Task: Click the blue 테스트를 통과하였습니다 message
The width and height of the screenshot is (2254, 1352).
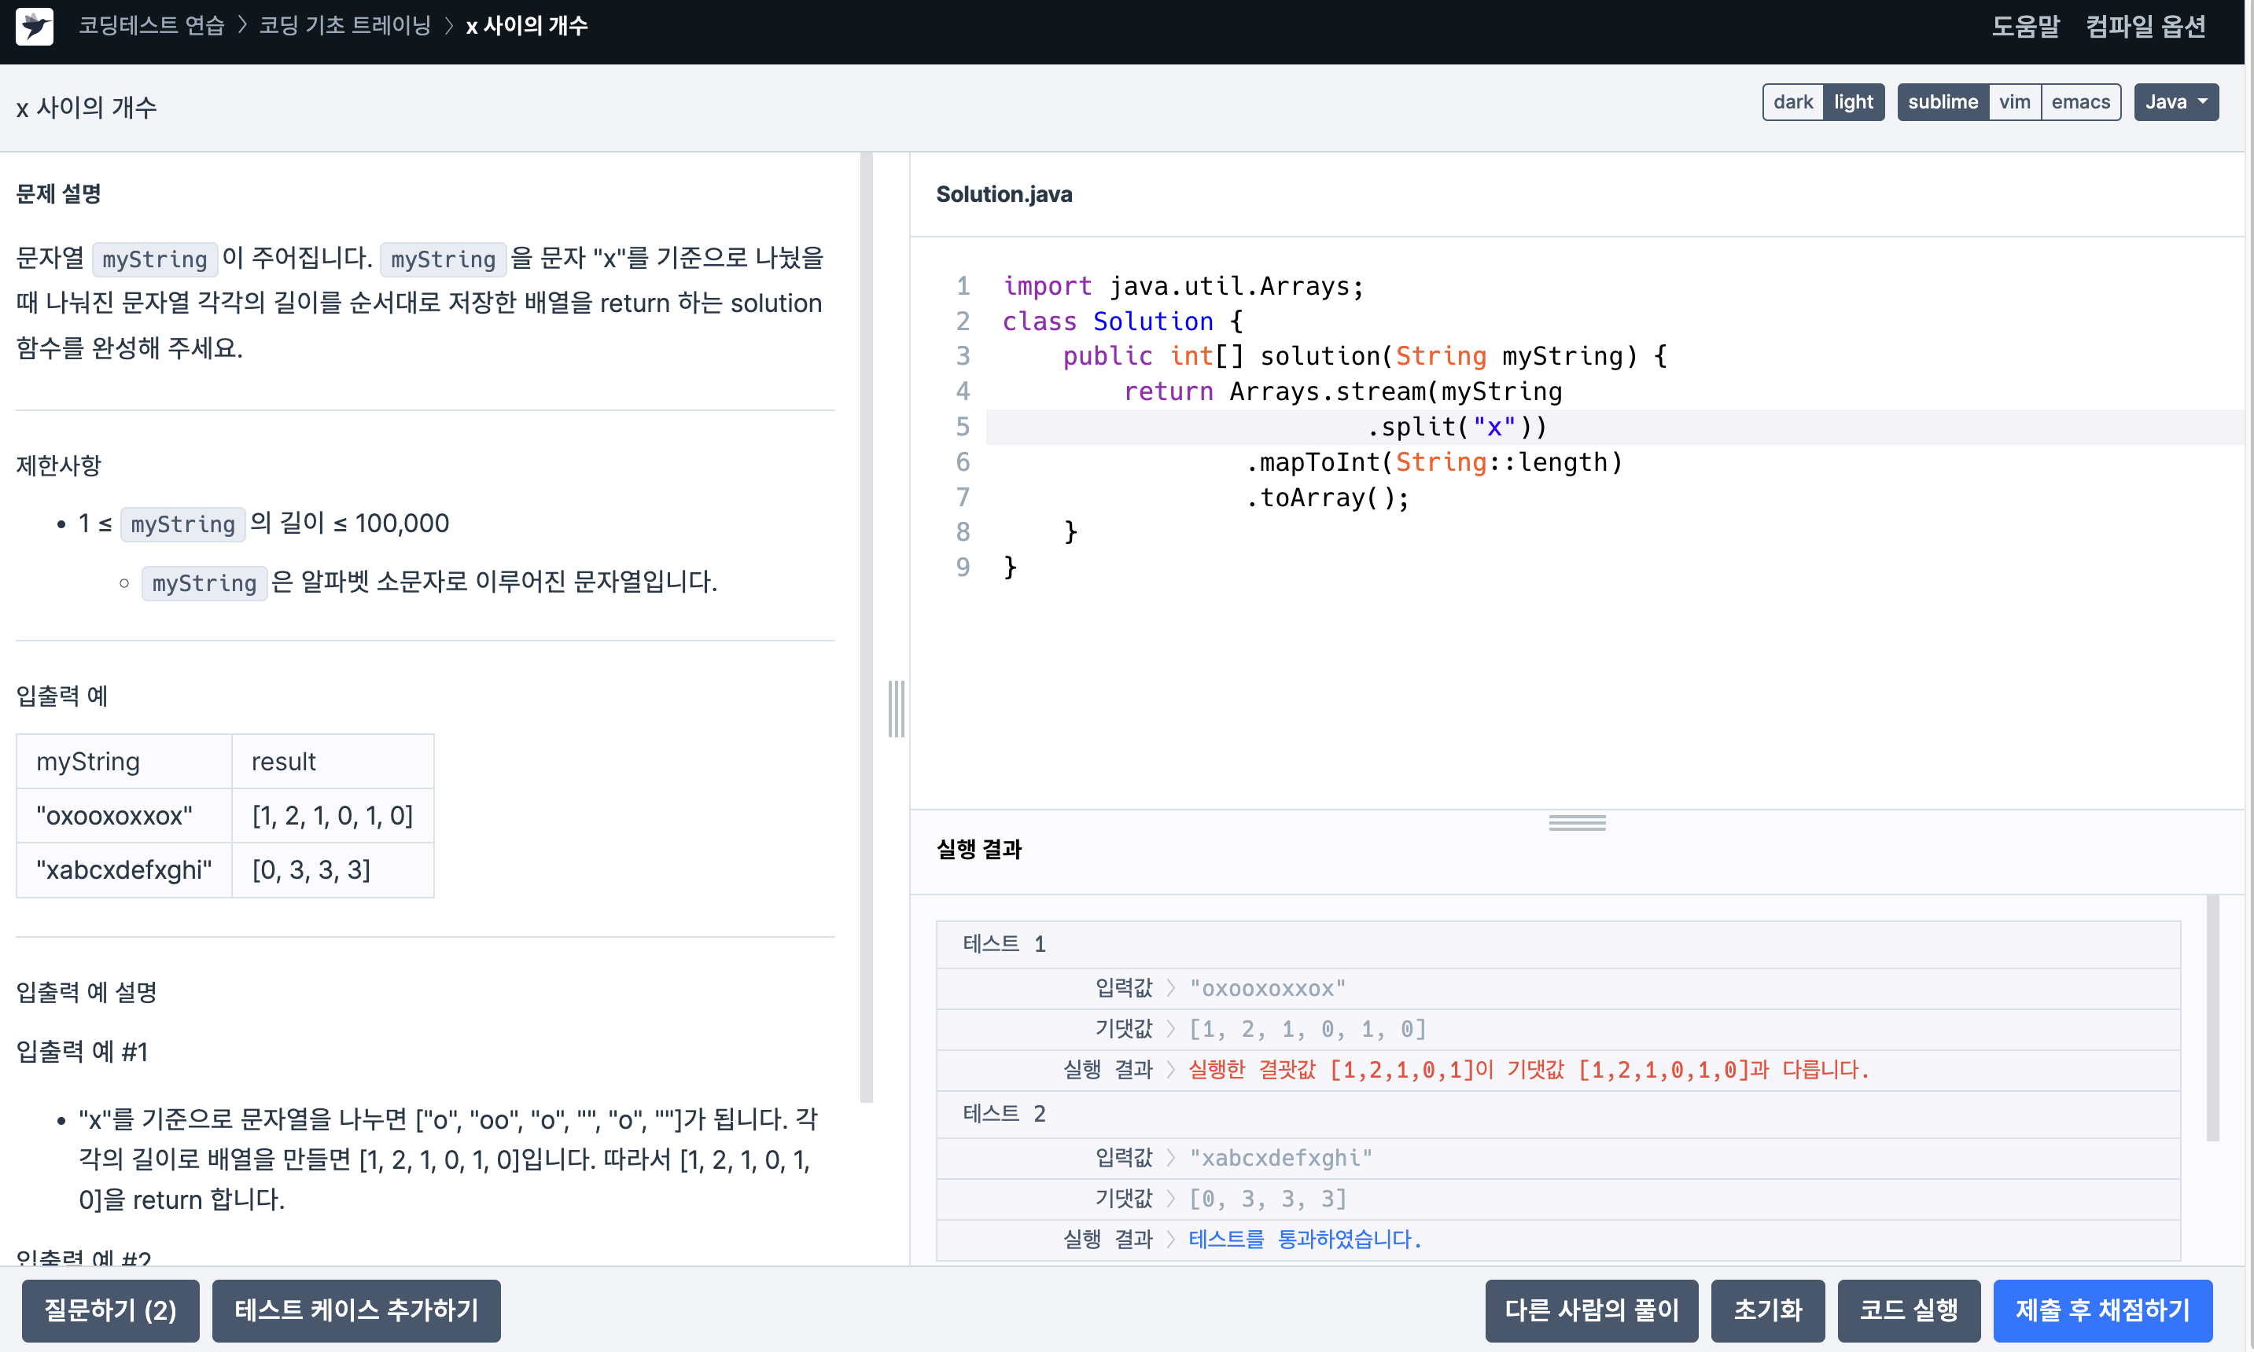Action: pyautogui.click(x=1306, y=1239)
